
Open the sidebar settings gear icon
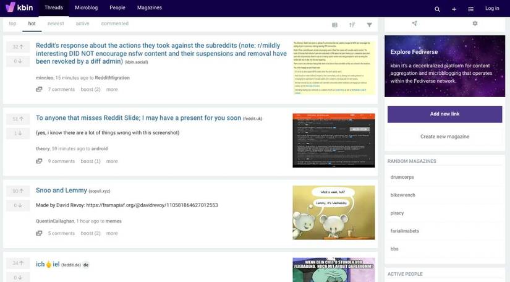[x=475, y=23]
